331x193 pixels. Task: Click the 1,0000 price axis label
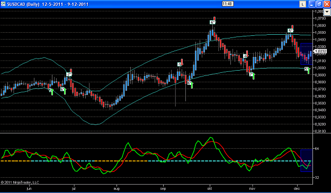pos(320,68)
